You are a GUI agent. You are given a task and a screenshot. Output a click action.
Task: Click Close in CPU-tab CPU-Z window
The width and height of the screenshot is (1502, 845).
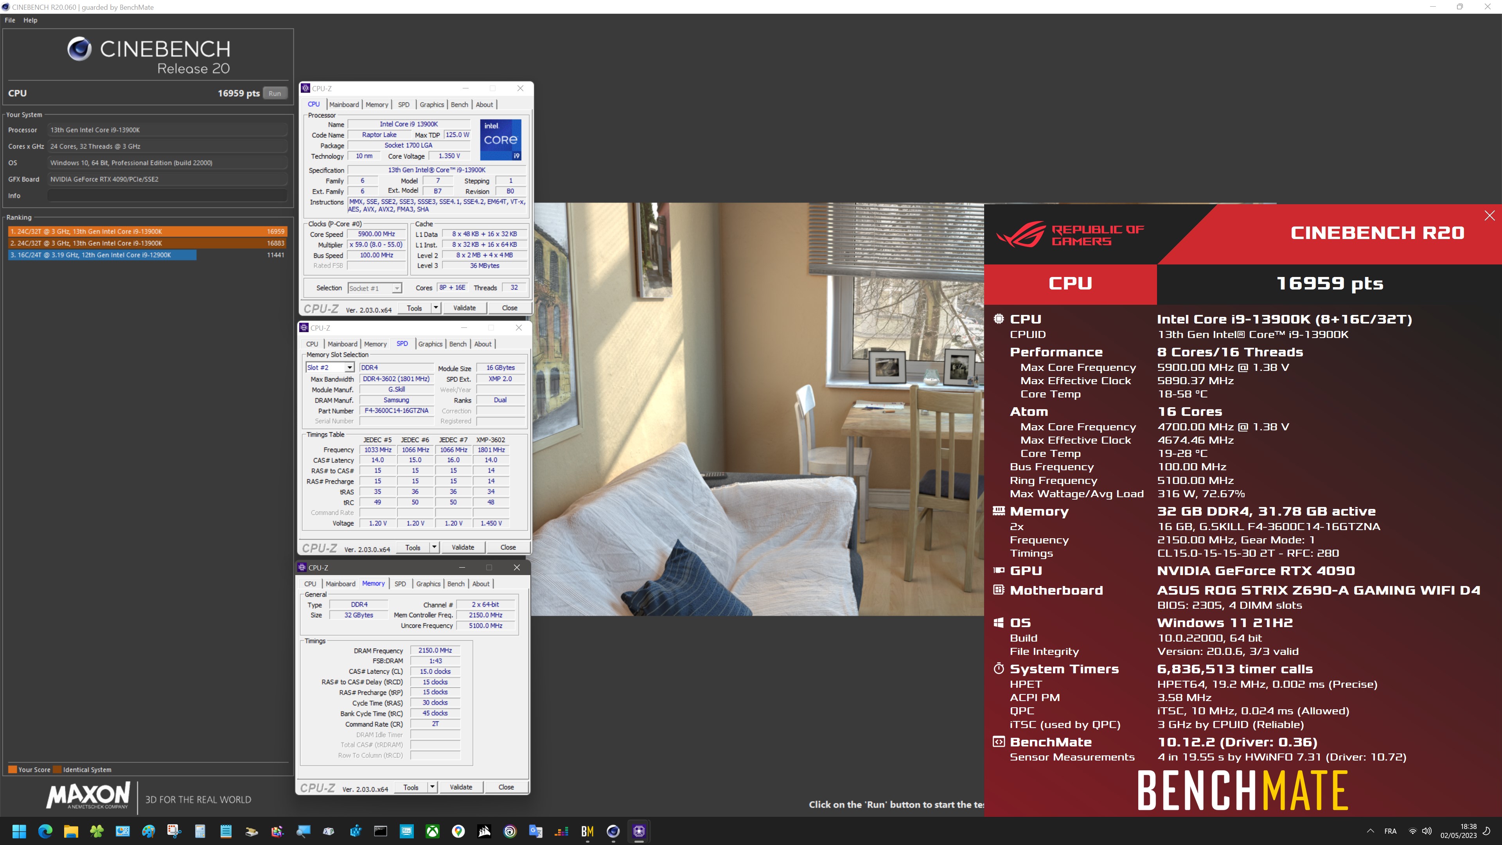pos(510,308)
